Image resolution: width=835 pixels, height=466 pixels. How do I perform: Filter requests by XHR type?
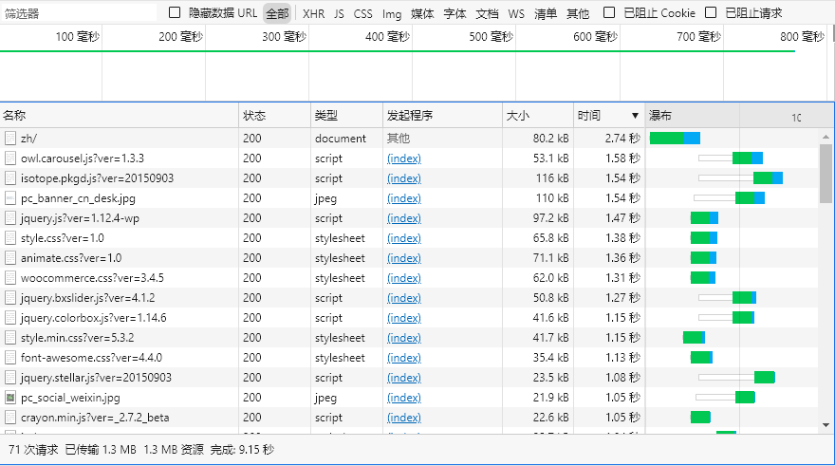[313, 13]
